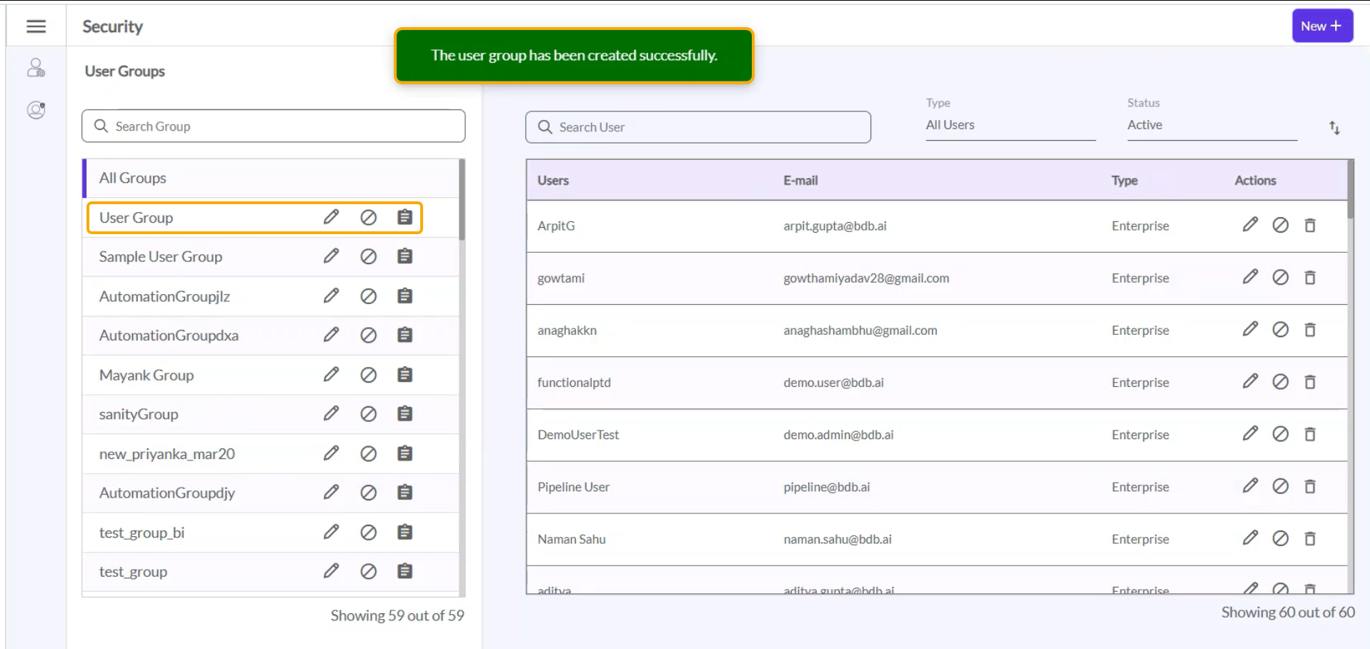1370x649 pixels.
Task: Open the user security sidebar icon
Action: (36, 68)
